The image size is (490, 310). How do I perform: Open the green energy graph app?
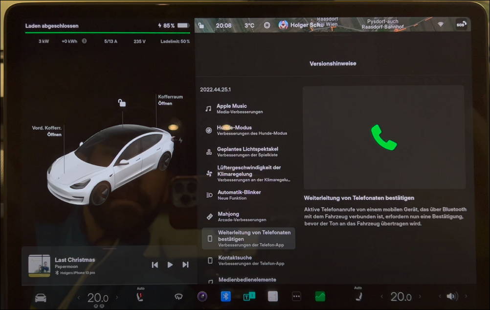coord(320,296)
